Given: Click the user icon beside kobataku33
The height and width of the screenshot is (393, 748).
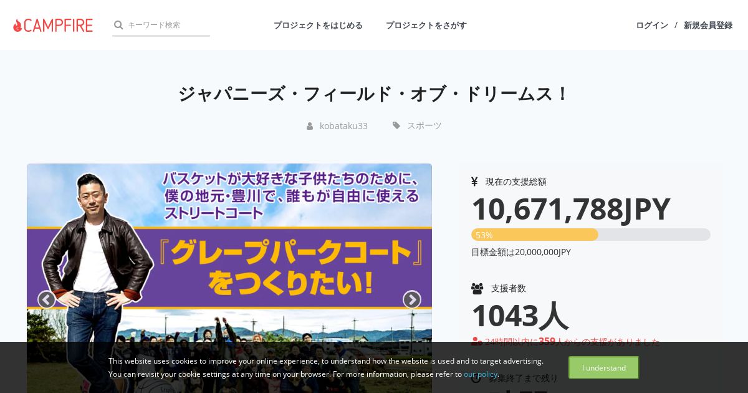Looking at the screenshot, I should (310, 126).
